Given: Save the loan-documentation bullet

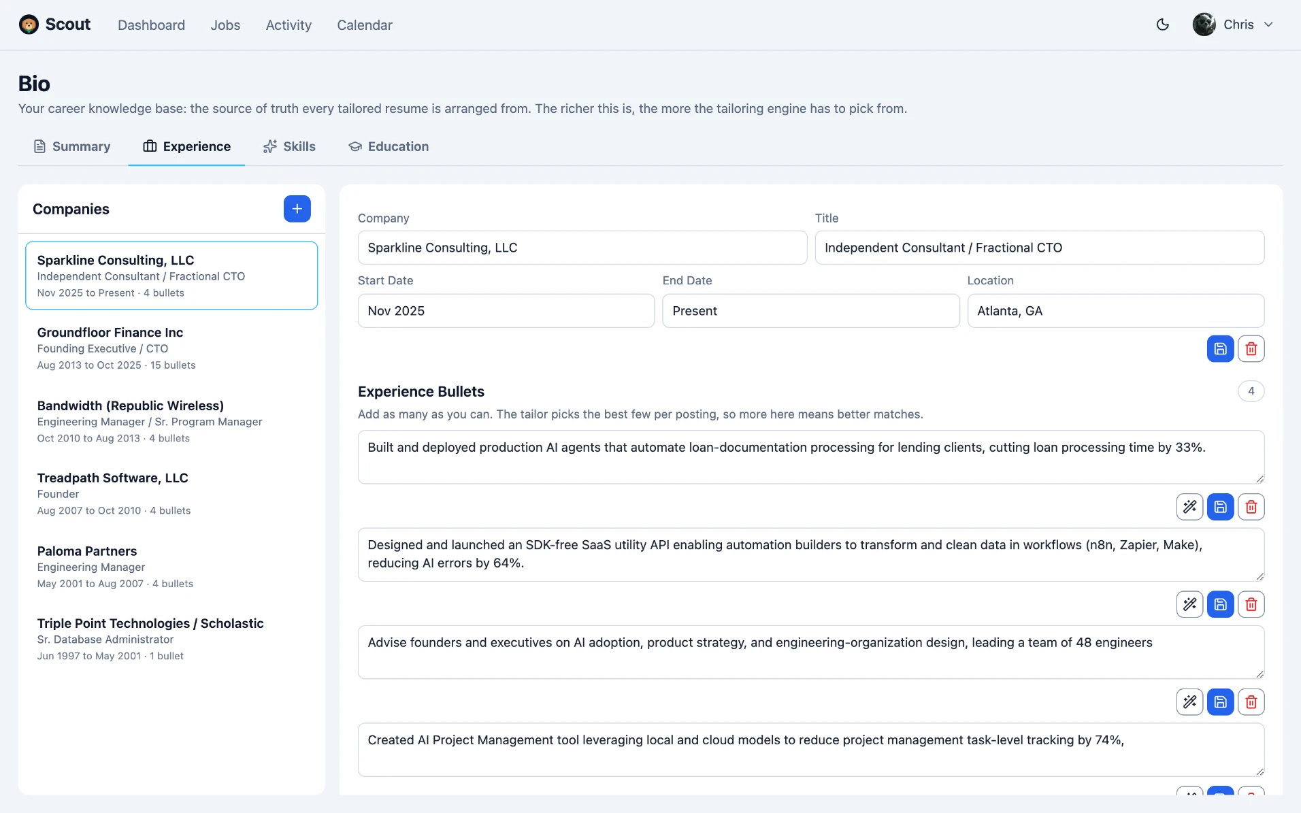Looking at the screenshot, I should click(1220, 507).
